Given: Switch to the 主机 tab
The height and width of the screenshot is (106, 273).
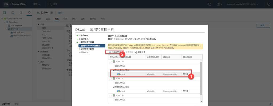Looking at the screenshot, I should pyautogui.click(x=83, y=19).
